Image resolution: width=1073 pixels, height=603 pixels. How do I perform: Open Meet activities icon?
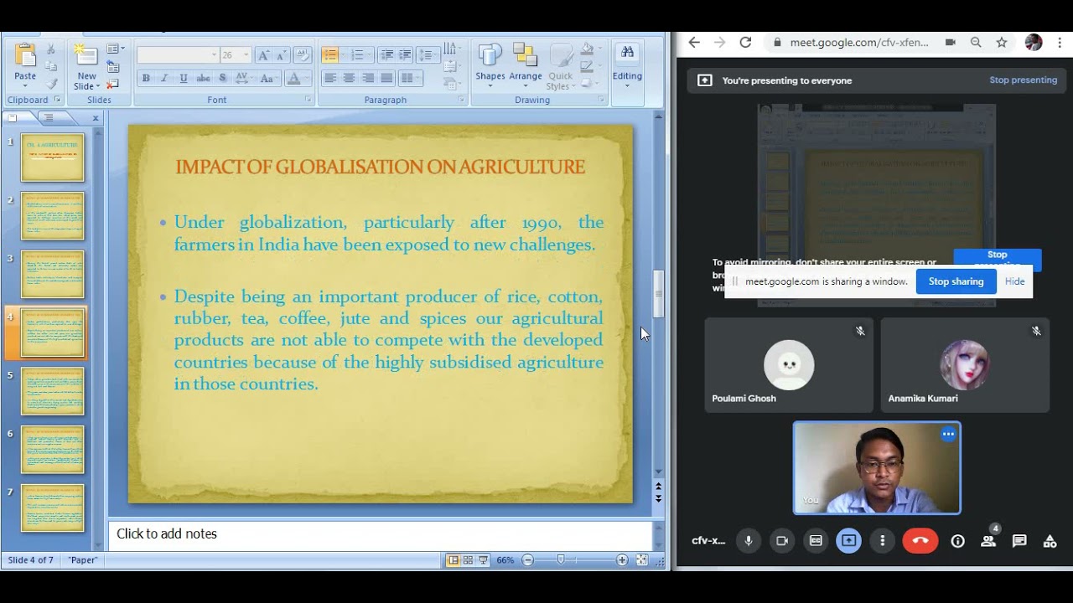[1050, 541]
